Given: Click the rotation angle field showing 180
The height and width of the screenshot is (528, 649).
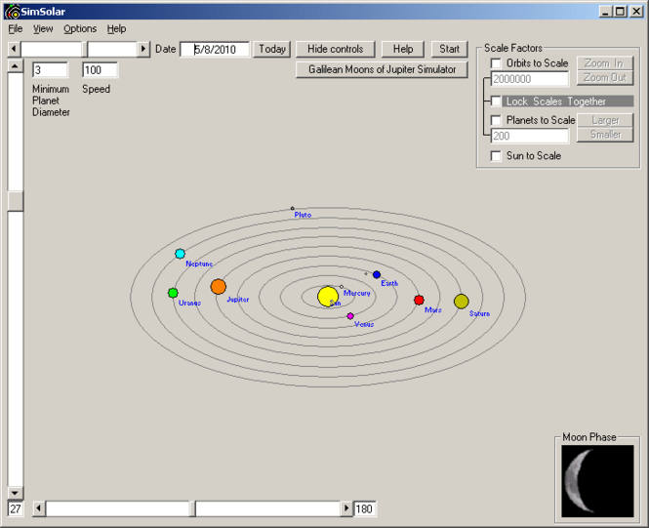Looking at the screenshot, I should point(364,508).
